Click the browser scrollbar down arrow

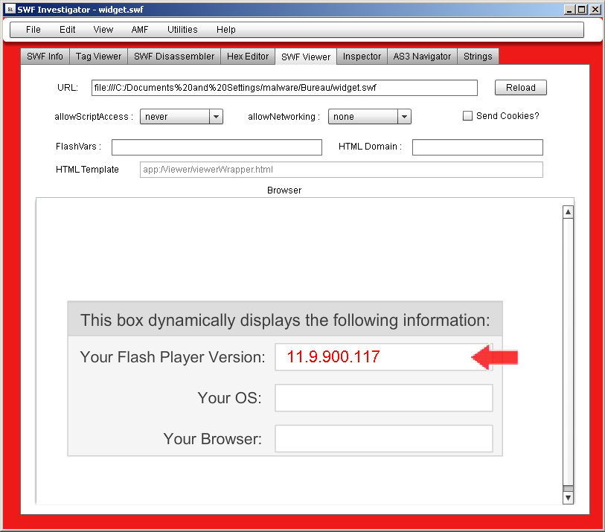coord(568,497)
